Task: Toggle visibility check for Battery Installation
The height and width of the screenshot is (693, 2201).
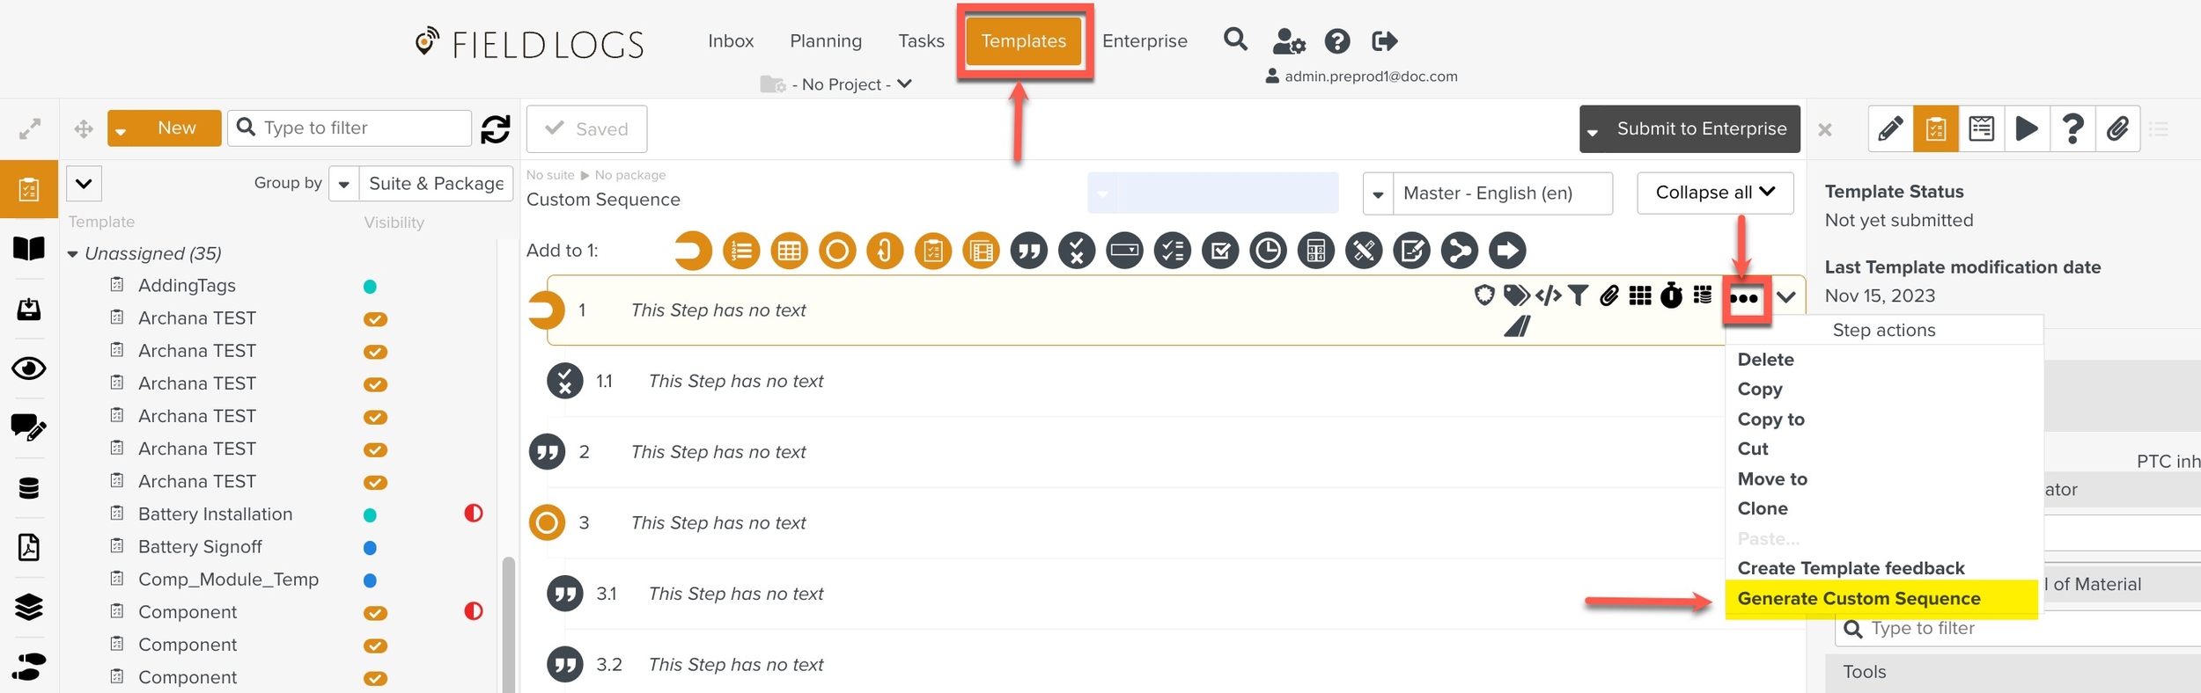Action: [370, 515]
